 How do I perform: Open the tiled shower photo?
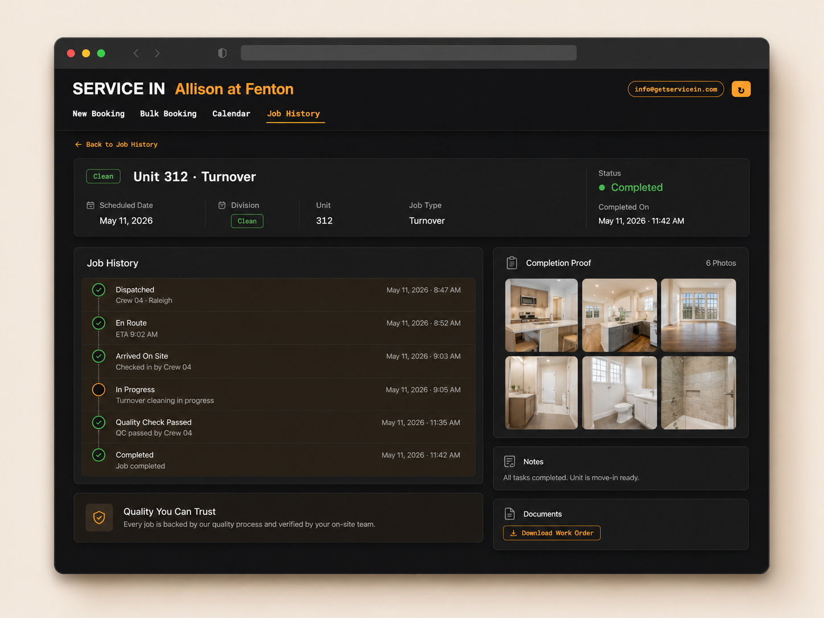point(698,393)
